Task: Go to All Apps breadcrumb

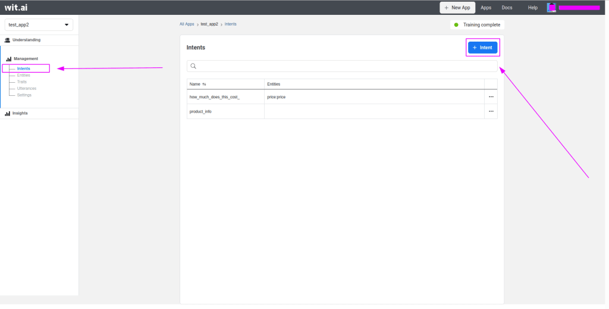Action: (187, 24)
